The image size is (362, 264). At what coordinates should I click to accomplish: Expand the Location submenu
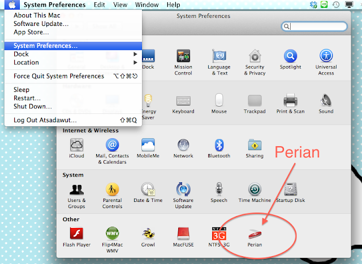73,63
